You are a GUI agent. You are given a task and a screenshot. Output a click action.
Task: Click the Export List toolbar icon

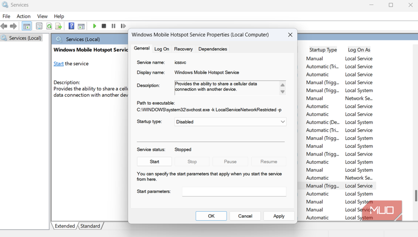pos(59,26)
